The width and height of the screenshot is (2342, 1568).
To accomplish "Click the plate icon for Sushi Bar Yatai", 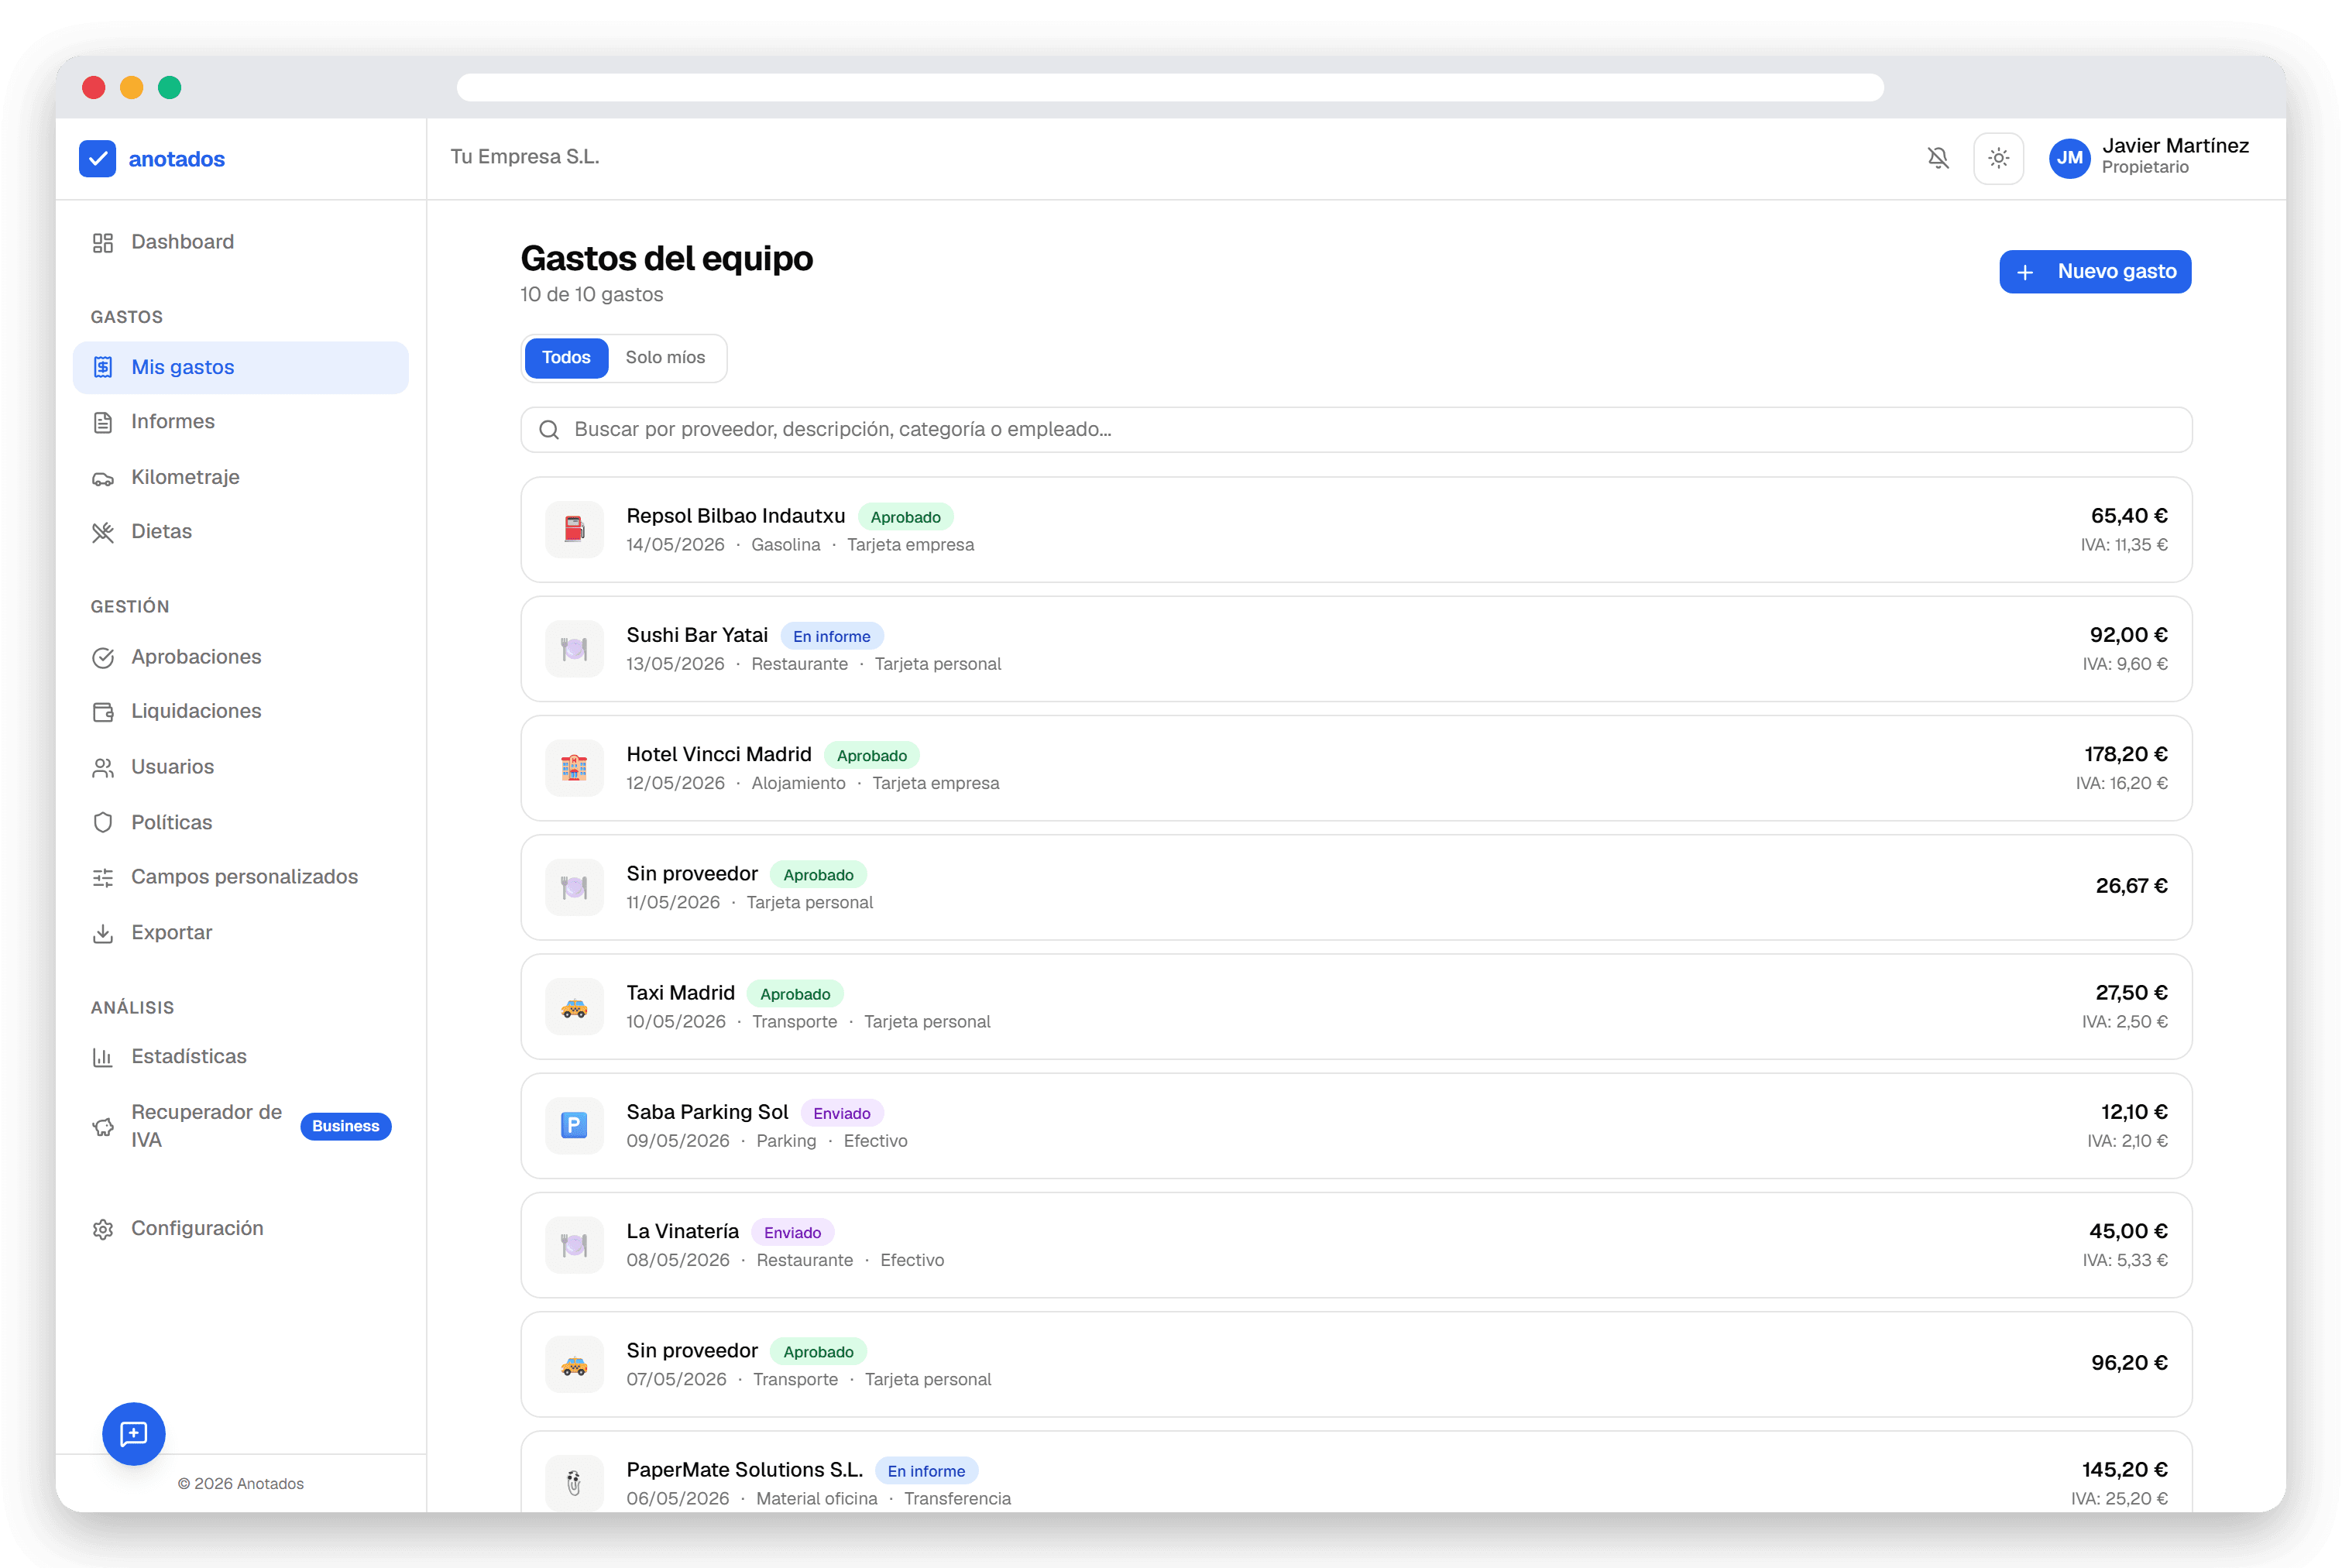I will [574, 649].
